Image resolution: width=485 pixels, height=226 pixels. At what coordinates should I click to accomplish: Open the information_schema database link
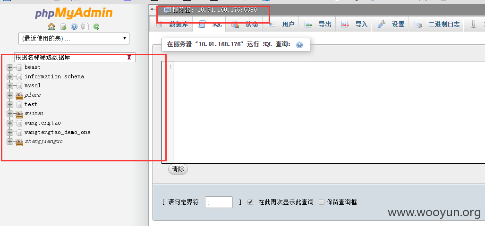tap(54, 76)
